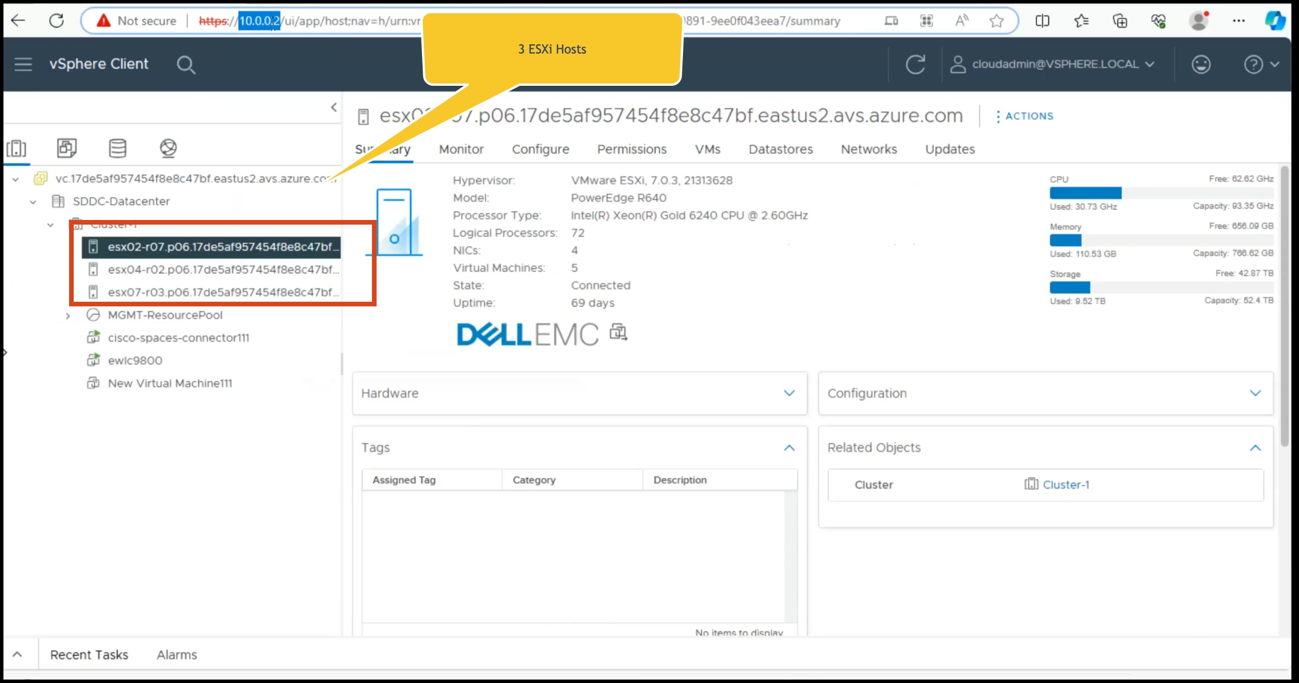Collapse the Tags panel chevron
1299x683 pixels.
[789, 448]
